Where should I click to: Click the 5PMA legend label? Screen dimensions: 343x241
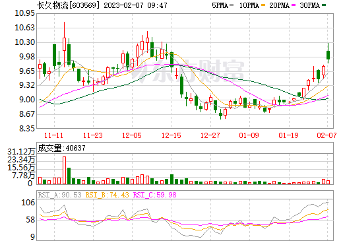point(220,5)
